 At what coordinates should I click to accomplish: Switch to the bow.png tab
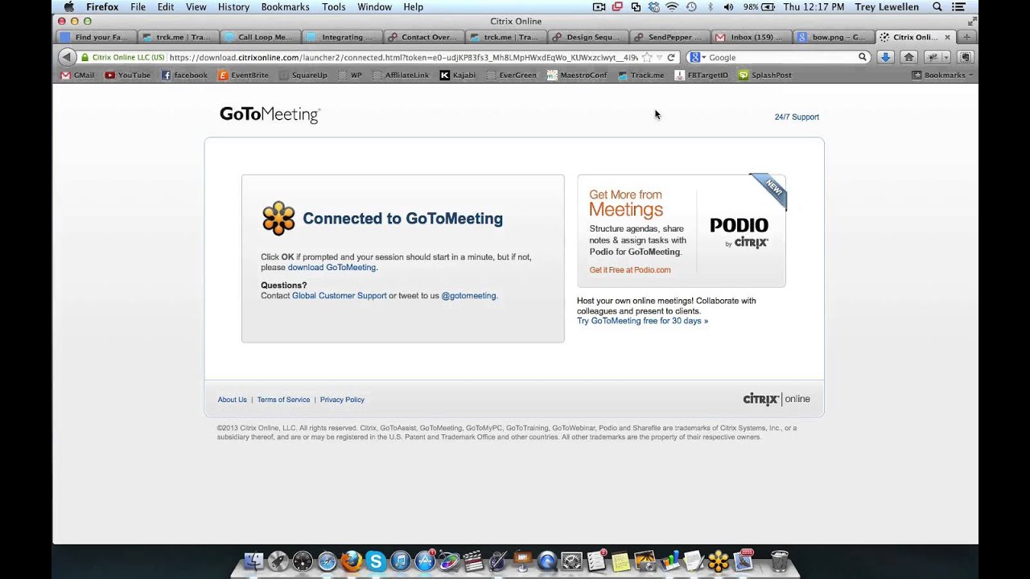[833, 37]
